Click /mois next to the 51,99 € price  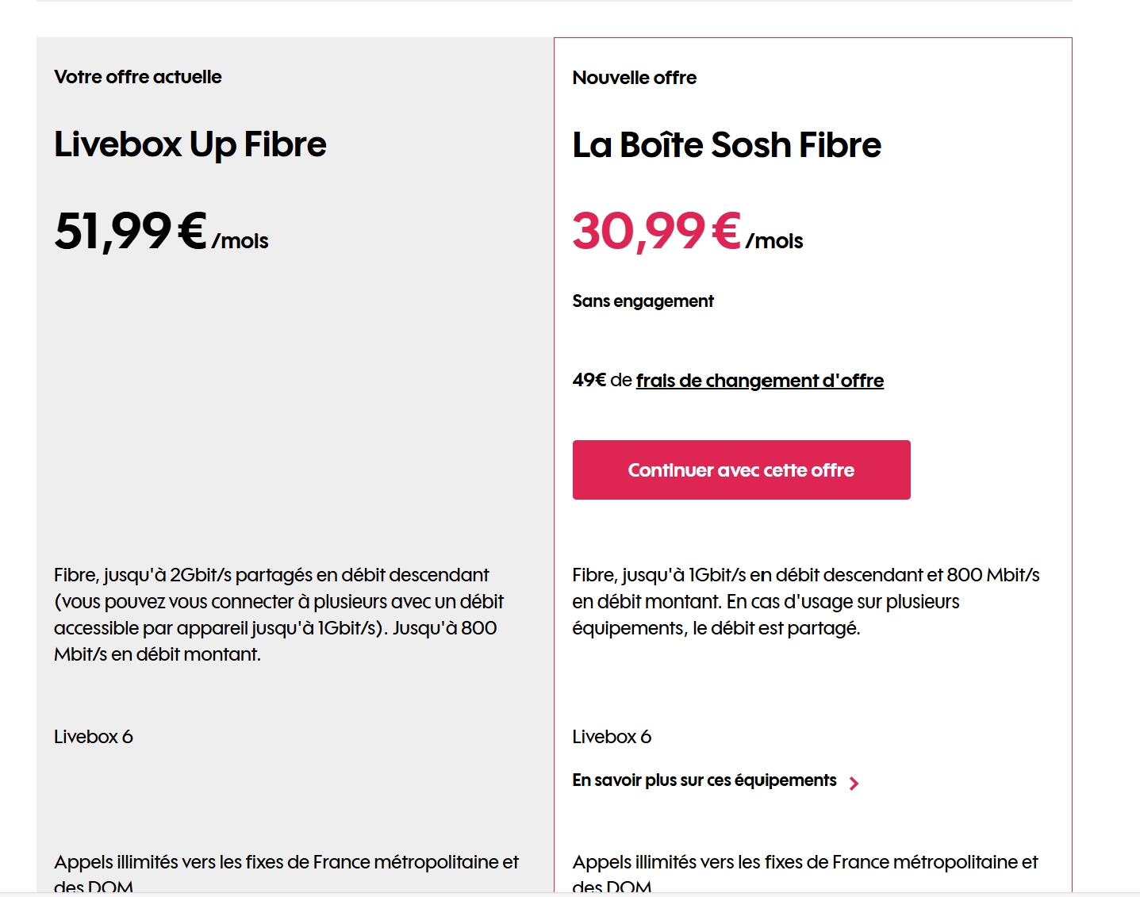(240, 241)
